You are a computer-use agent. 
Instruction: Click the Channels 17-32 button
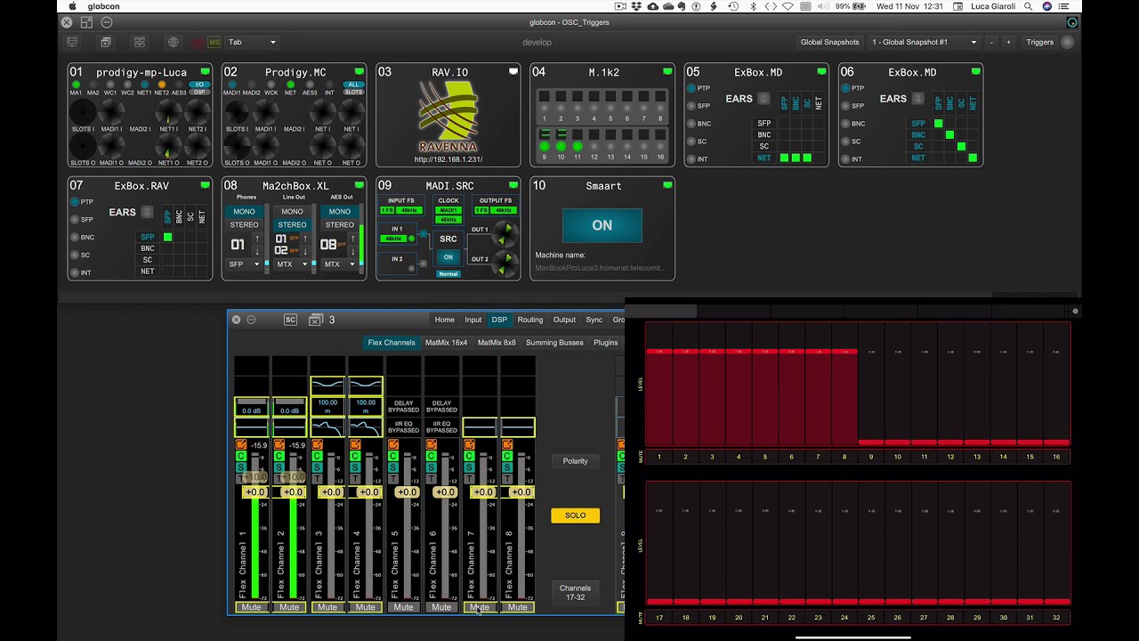coord(576,592)
